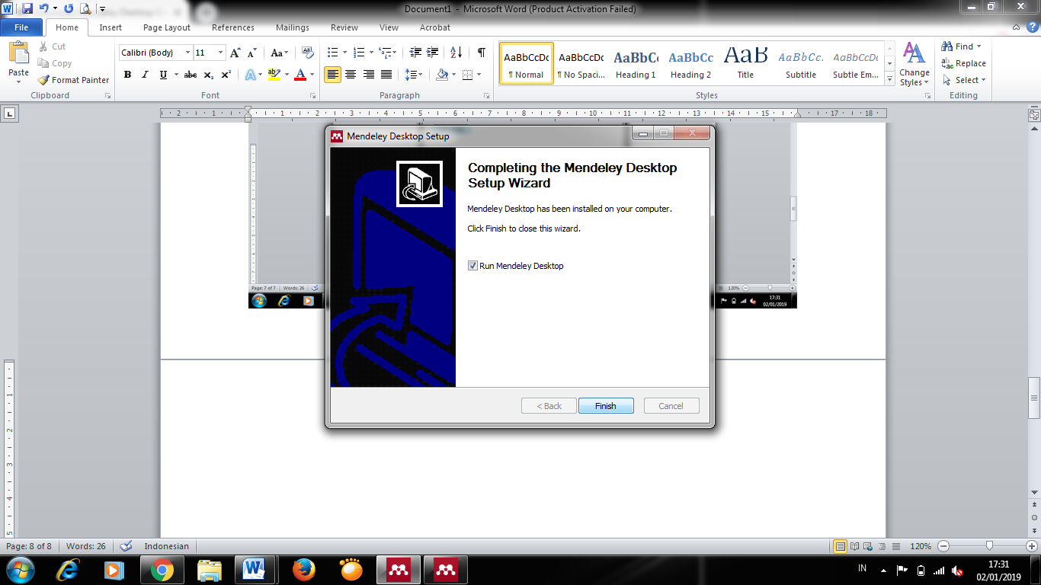Click the Bullets list icon

[332, 53]
